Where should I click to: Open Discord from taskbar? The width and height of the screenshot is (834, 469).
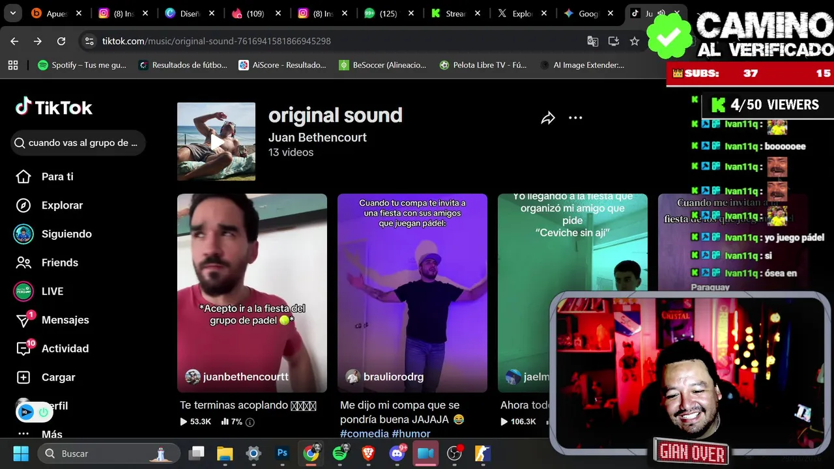397,453
